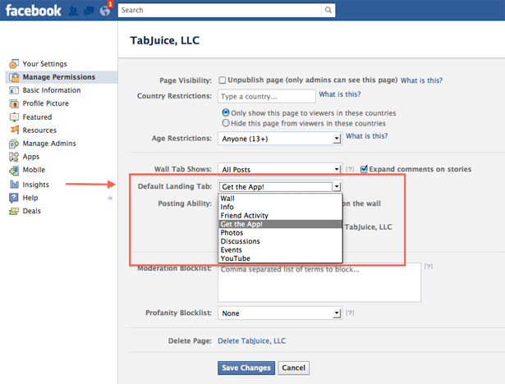
Task: Click Delete TabJuice, LLC link
Action: click(x=252, y=341)
